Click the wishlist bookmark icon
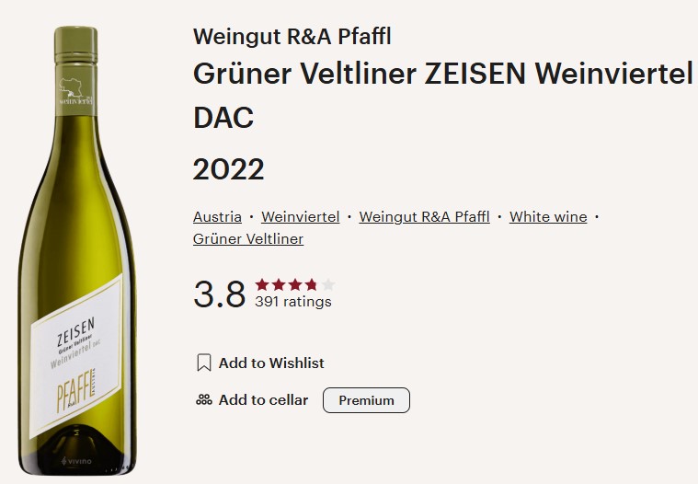The height and width of the screenshot is (484, 698). (x=204, y=363)
